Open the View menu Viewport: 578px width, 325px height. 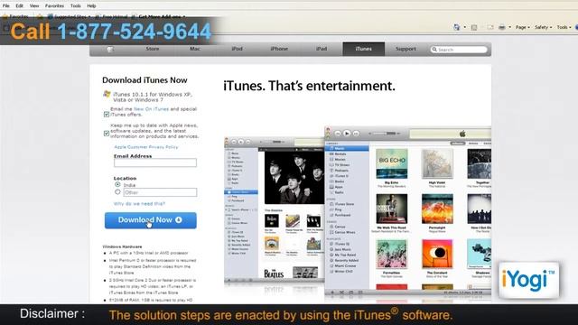click(34, 6)
